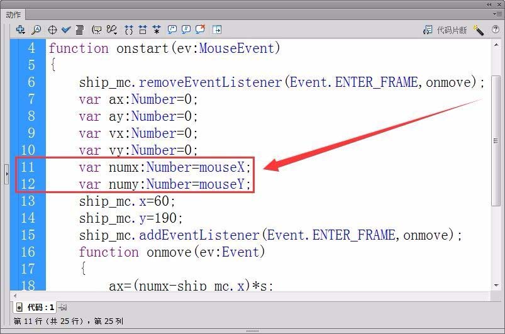This screenshot has height=334, width=505.
Task: Expand the left side pane with the small arrow handle
Action: click(x=6, y=174)
